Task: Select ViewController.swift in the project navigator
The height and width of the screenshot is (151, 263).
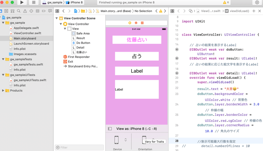Action: (27, 33)
